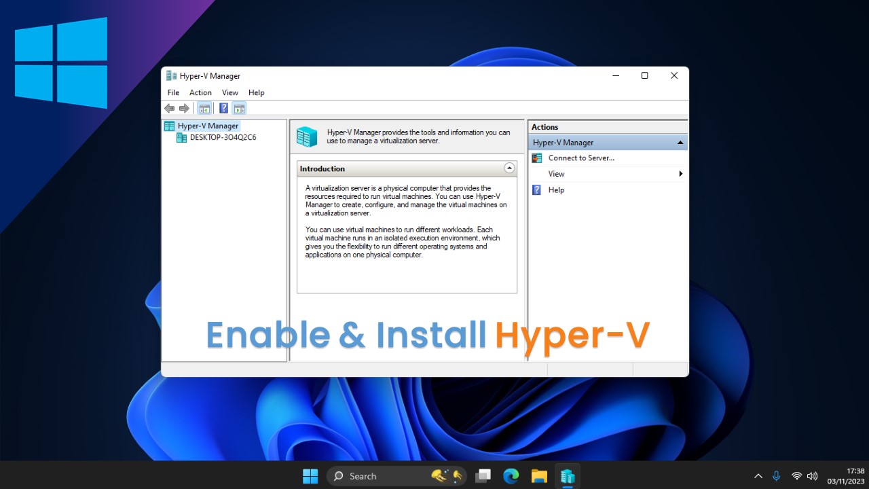Click the Task View taskbar icon

[x=483, y=476]
